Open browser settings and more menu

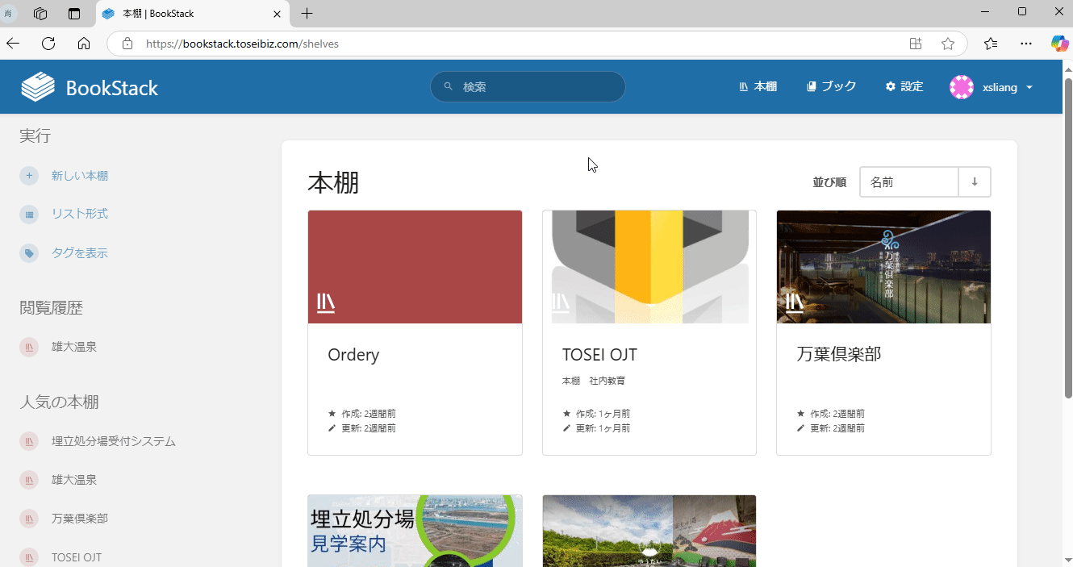click(1026, 44)
